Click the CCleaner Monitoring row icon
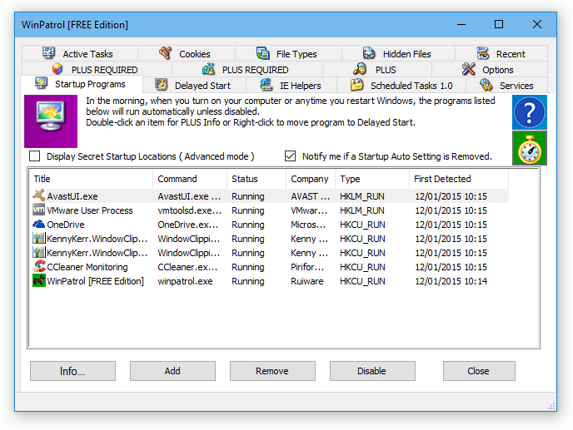 39,266
